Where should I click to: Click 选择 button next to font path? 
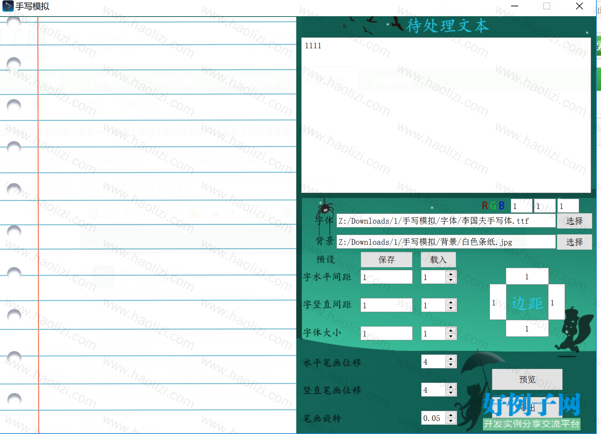tap(574, 221)
